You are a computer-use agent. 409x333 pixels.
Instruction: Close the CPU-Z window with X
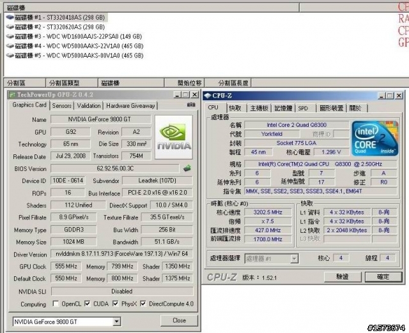click(x=399, y=96)
